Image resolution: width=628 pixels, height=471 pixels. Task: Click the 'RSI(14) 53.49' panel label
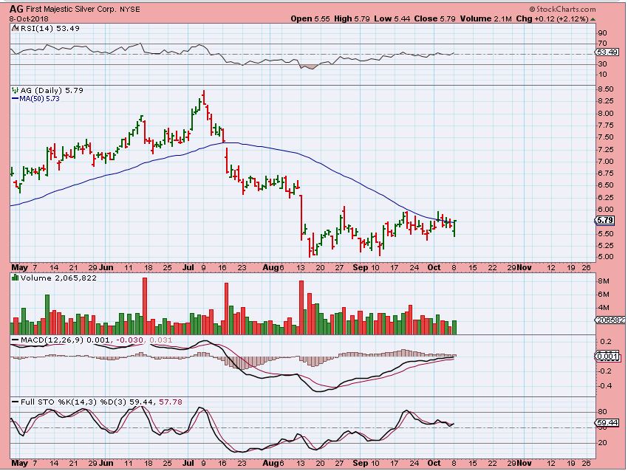click(50, 28)
